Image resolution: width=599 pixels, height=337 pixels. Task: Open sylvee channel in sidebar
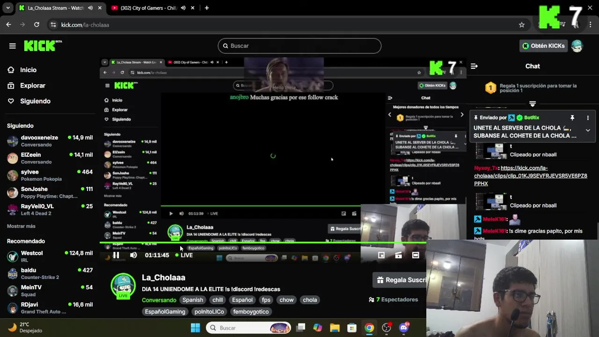pos(50,175)
